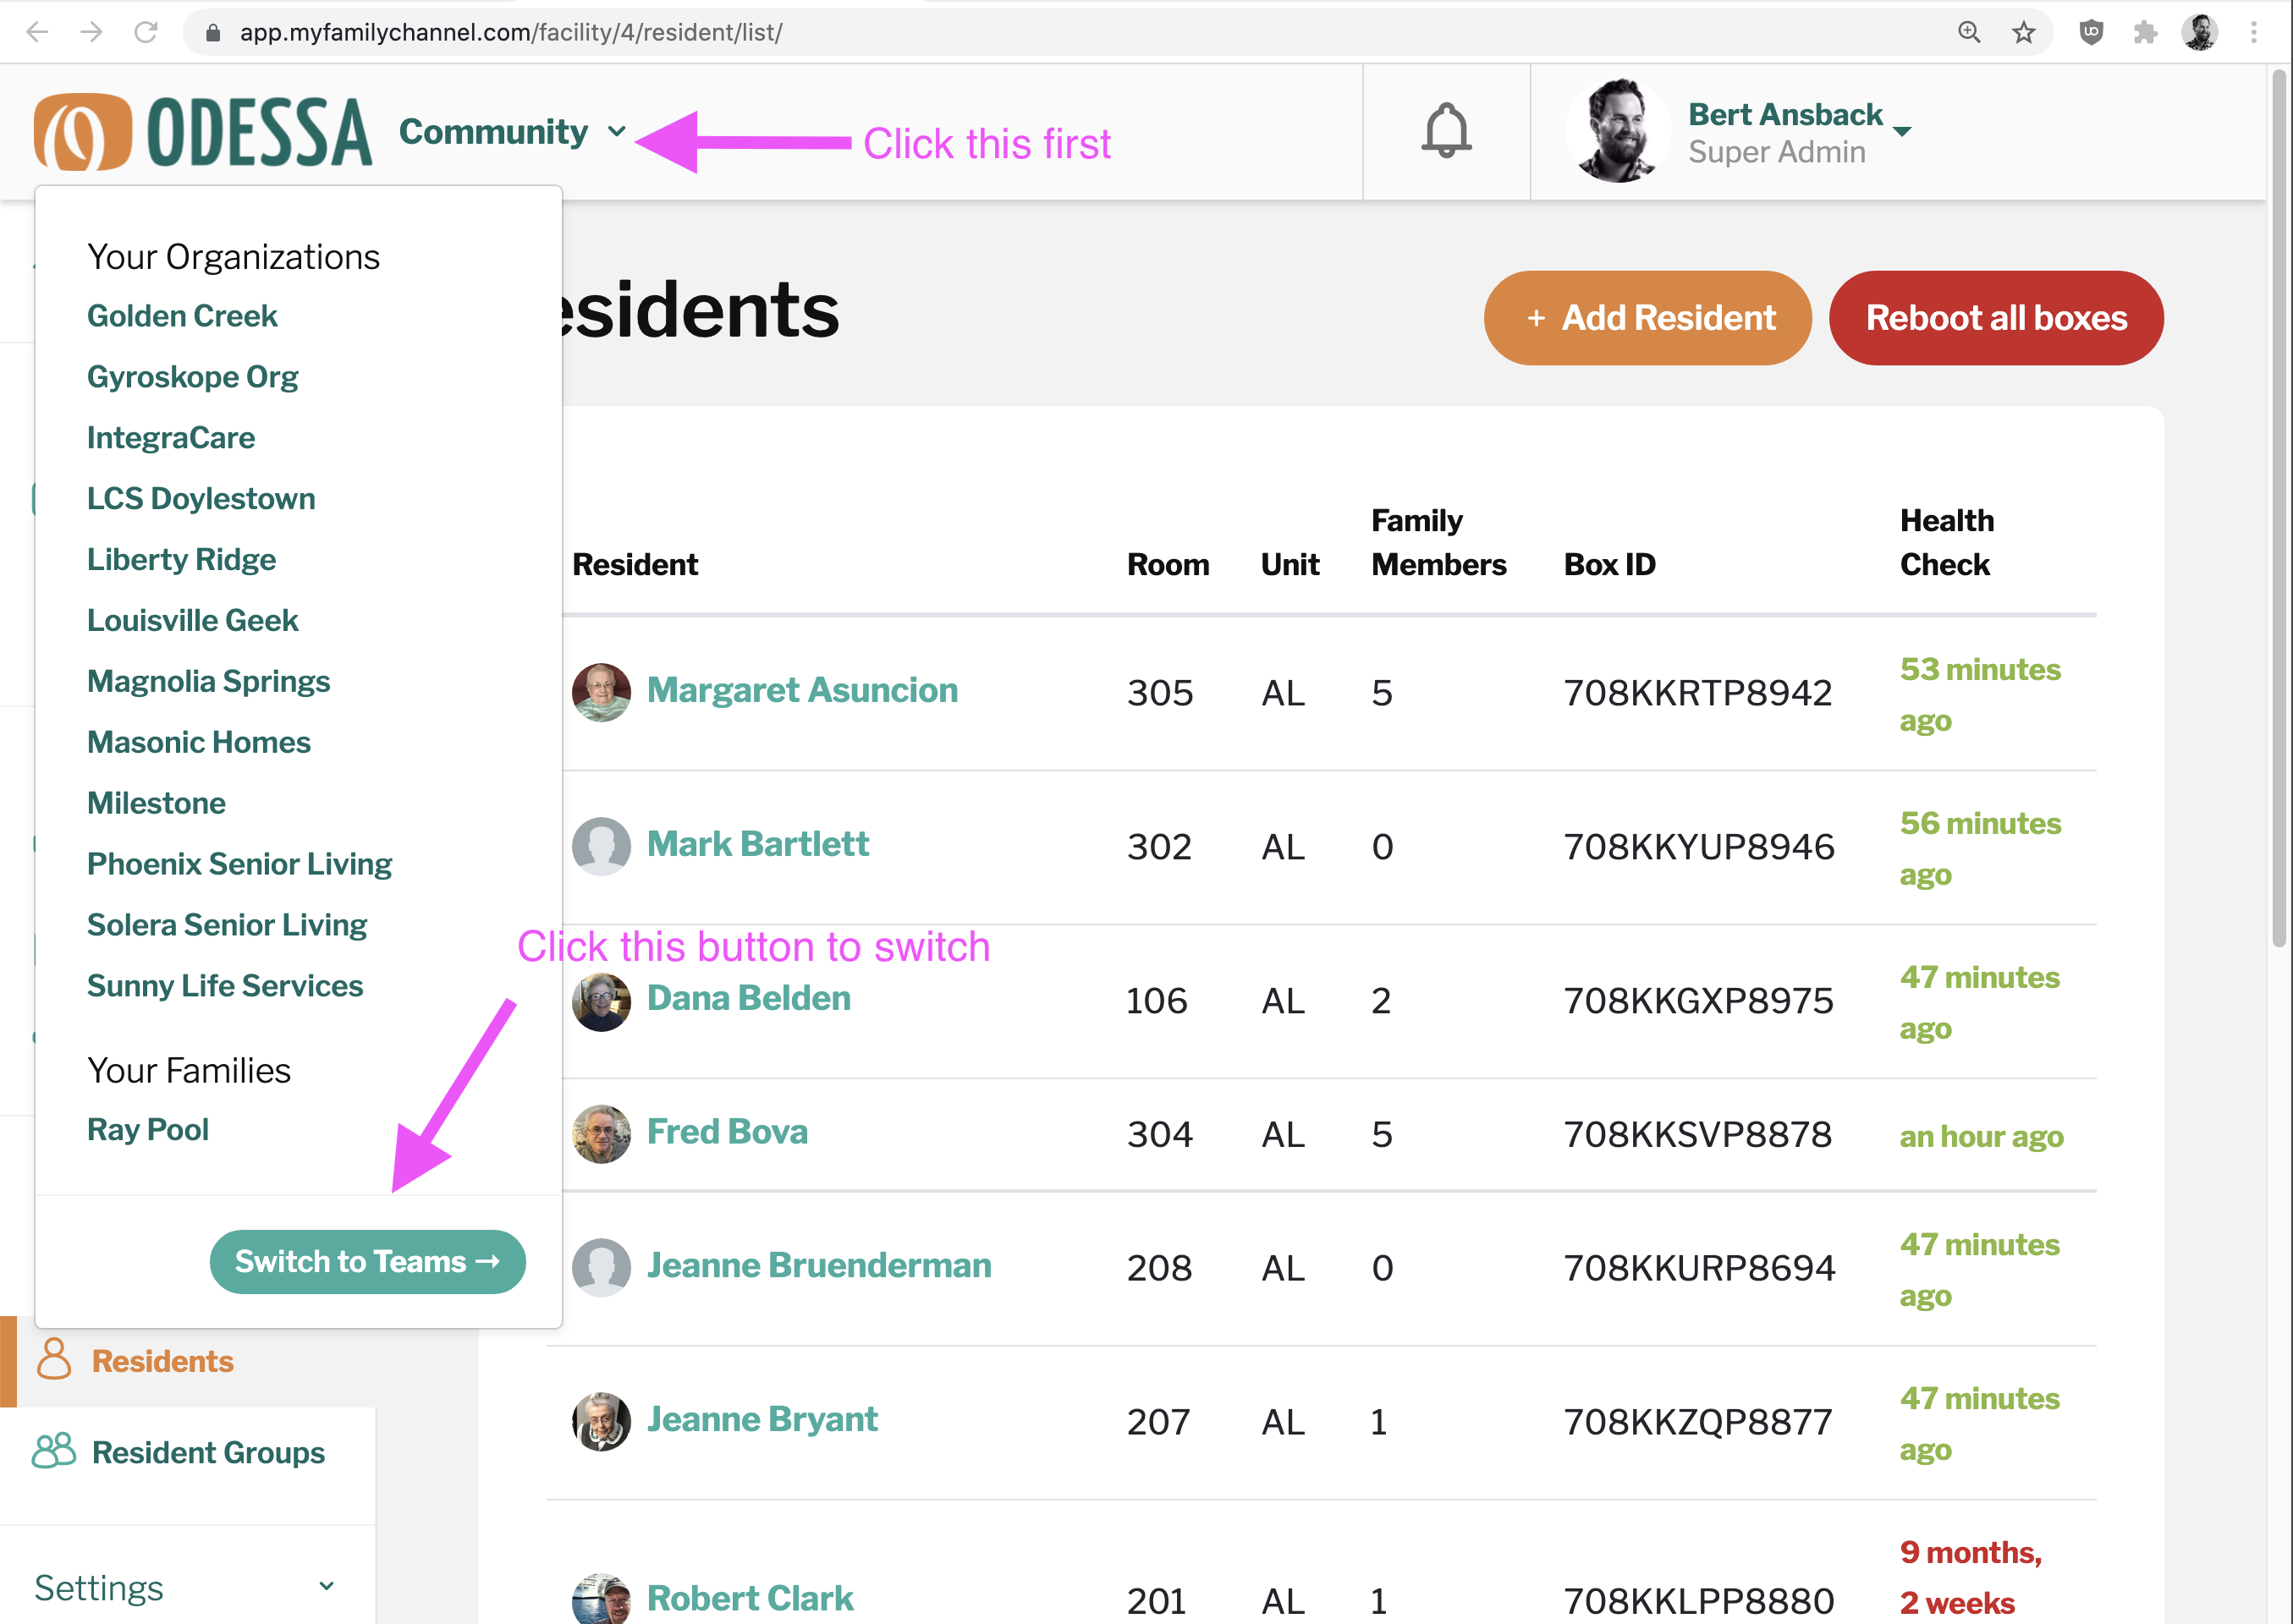Click the Residents person icon in the sidebar
This screenshot has width=2293, height=1624.
click(x=54, y=1359)
